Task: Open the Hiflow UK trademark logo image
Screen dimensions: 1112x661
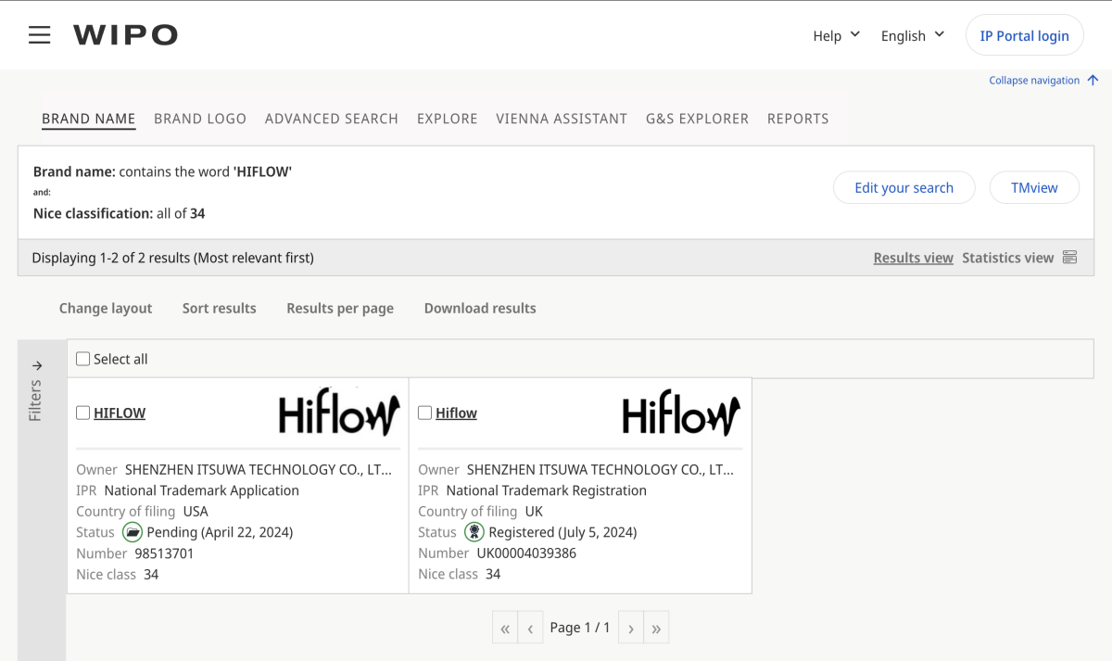Action: [x=681, y=413]
